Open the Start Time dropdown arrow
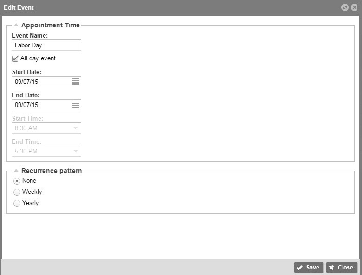Image resolution: width=362 pixels, height=275 pixels. click(x=76, y=128)
